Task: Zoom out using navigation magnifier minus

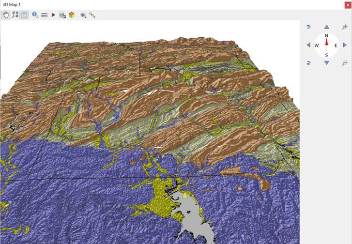Action: (345, 63)
